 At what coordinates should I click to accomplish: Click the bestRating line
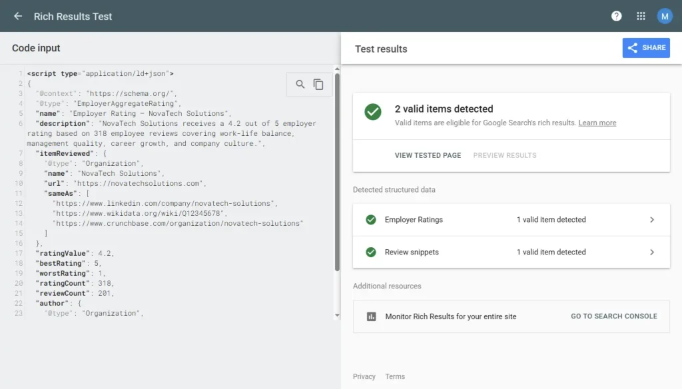pyautogui.click(x=69, y=263)
